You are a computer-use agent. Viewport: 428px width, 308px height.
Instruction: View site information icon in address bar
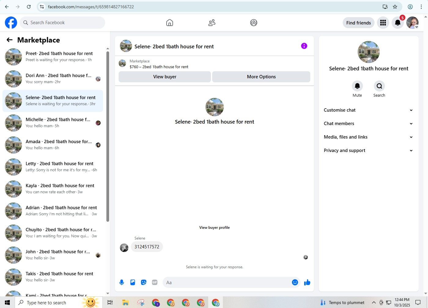[x=42, y=7]
